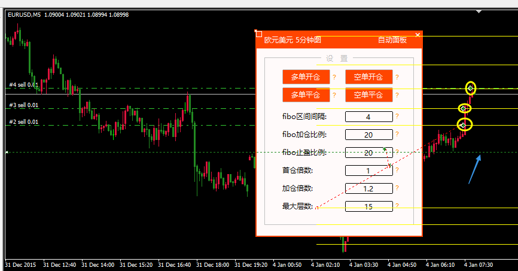Click the 多单开仓 open long button

point(306,77)
